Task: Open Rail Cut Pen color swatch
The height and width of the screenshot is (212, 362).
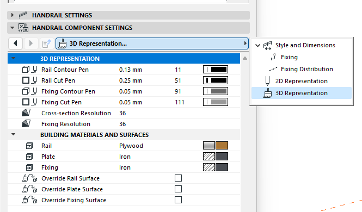Action: 216,80
